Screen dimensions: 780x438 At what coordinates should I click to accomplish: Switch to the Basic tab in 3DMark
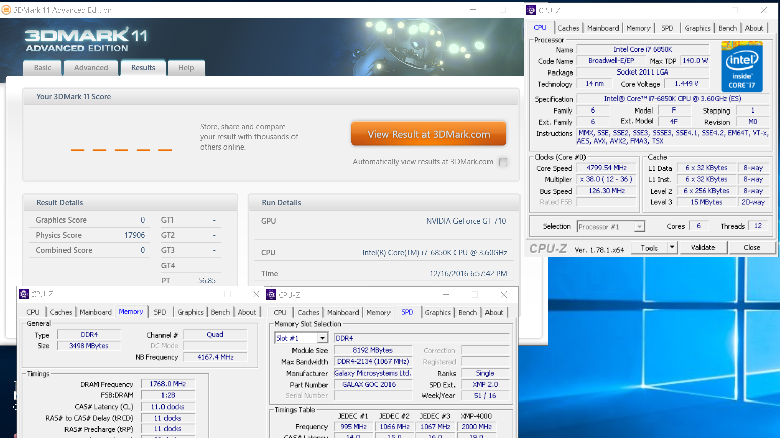pos(43,68)
